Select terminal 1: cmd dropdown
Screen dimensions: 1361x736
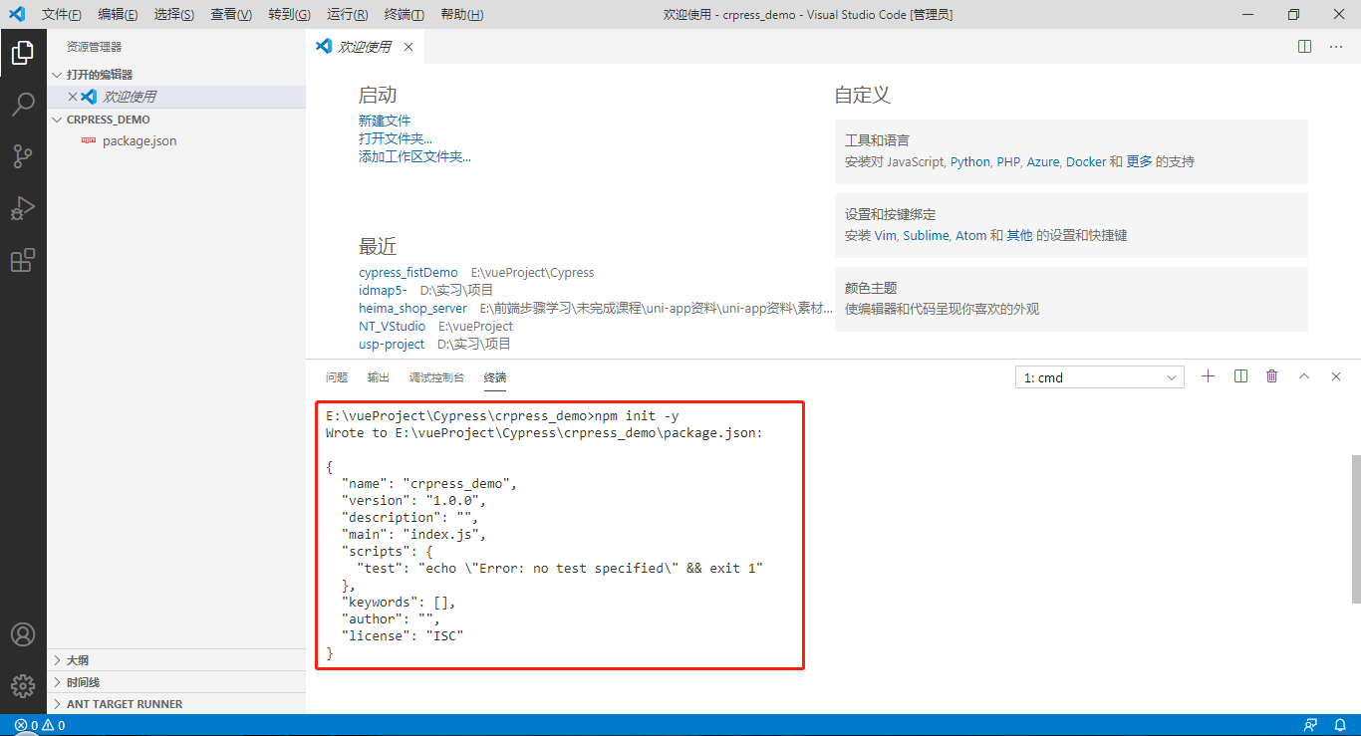coord(1099,377)
